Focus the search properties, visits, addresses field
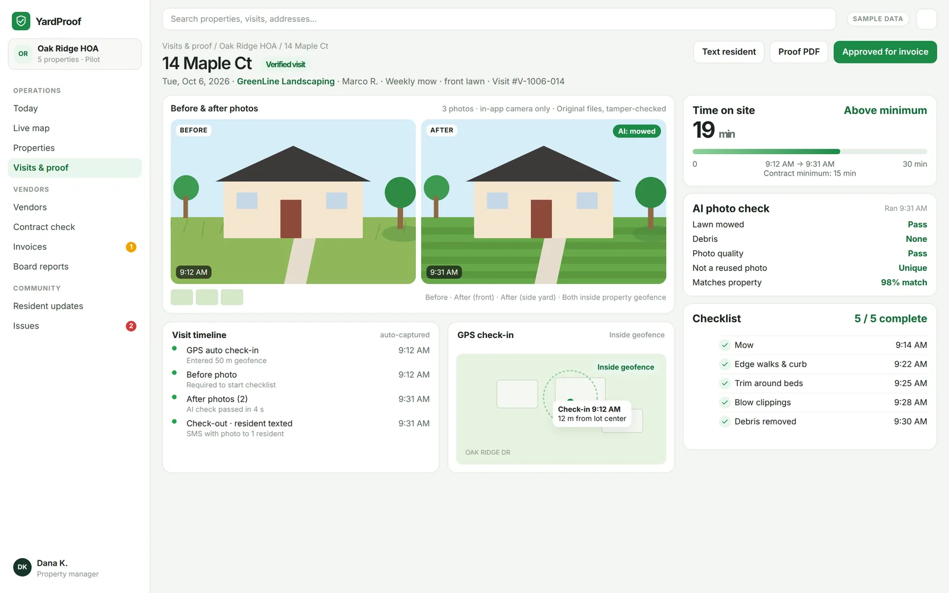The width and height of the screenshot is (949, 593). pyautogui.click(x=499, y=19)
